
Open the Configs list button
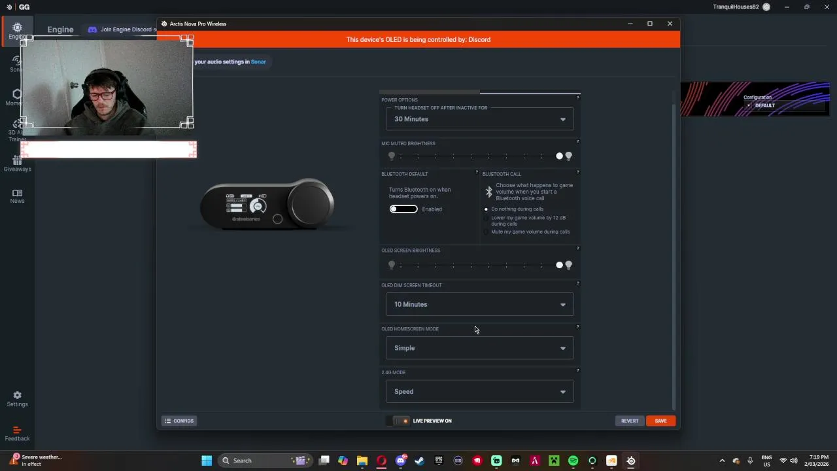pyautogui.click(x=179, y=421)
